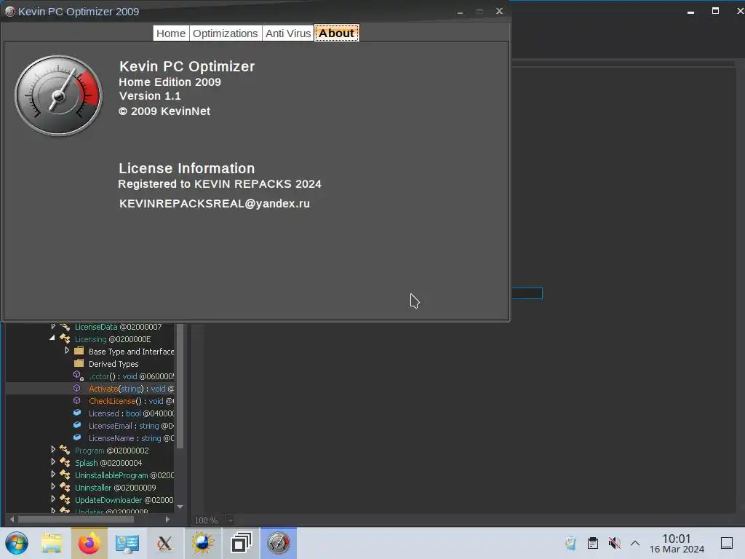This screenshot has width=745, height=559.
Task: Click tree panel vertical scroll down arrow
Action: point(180,507)
